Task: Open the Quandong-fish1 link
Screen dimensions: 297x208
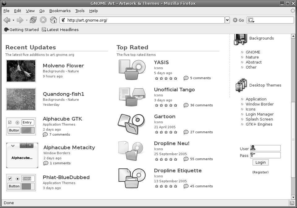Action: click(x=63, y=94)
